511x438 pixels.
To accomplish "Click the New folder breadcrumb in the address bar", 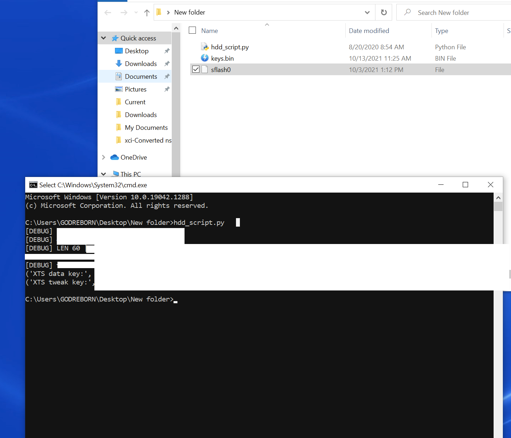I will tap(189, 12).
